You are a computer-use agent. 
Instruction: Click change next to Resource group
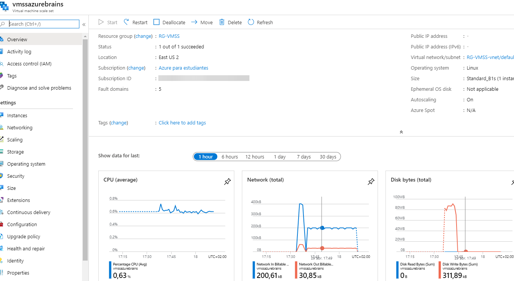(143, 36)
